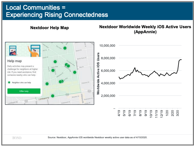Click the green legend dot beside "Neighbor who can help"
This screenshot has width=194, height=147.
(x=9, y=83)
